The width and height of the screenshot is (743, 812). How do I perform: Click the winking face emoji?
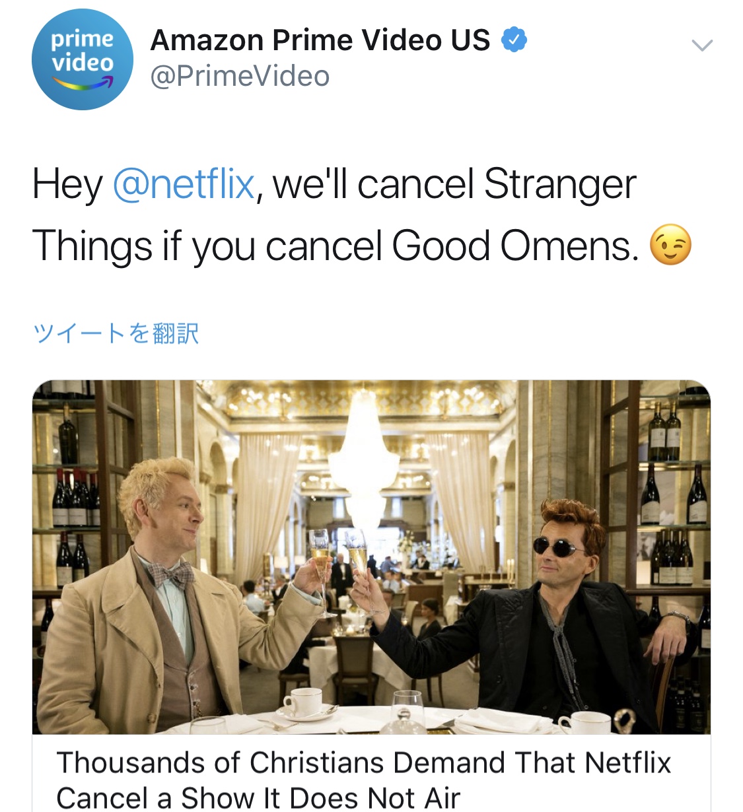click(x=670, y=245)
